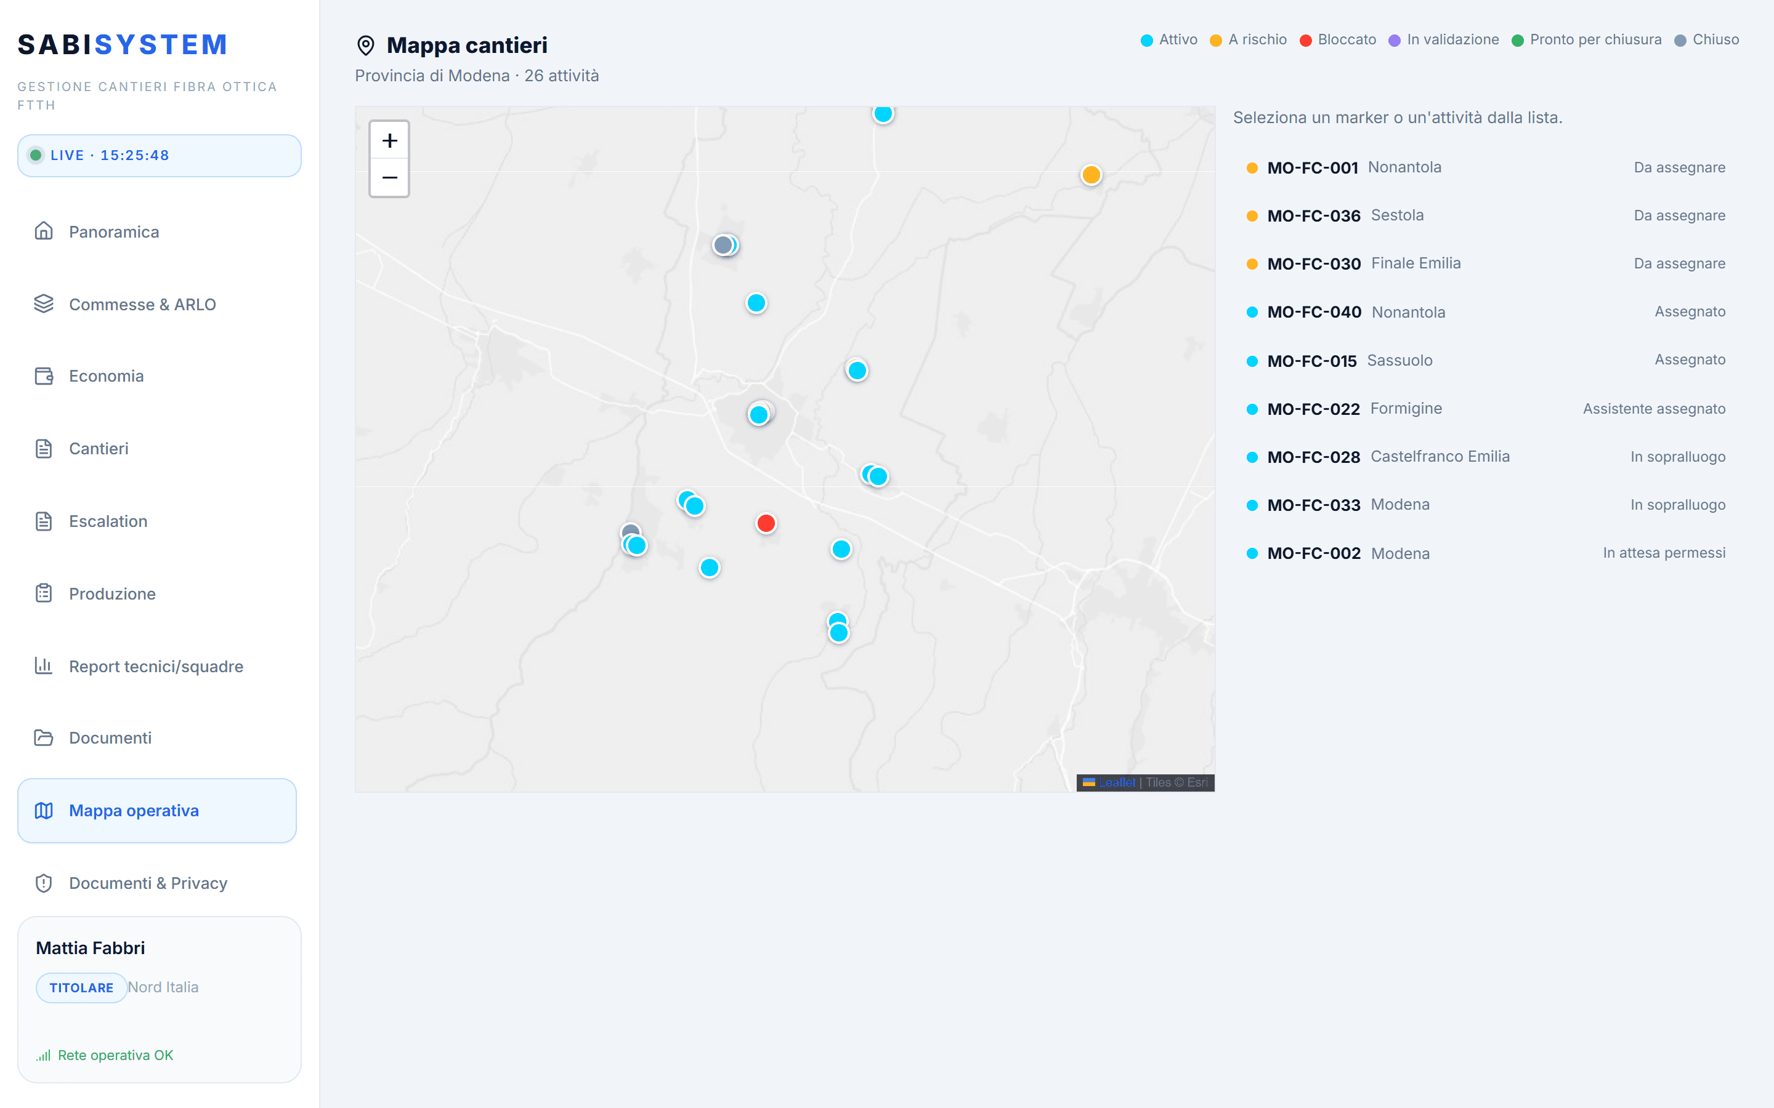The height and width of the screenshot is (1108, 1774).
Task: Open the Economia section
Action: [157, 376]
